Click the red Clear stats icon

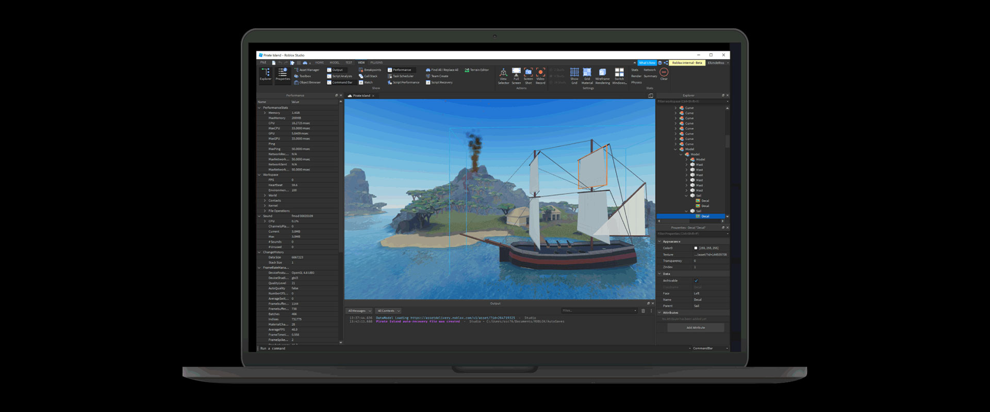(664, 73)
